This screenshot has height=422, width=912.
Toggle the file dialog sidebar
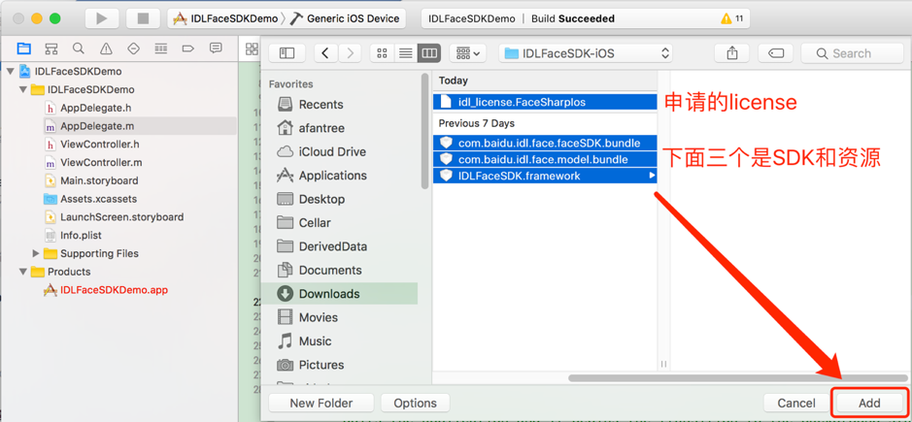coord(287,53)
